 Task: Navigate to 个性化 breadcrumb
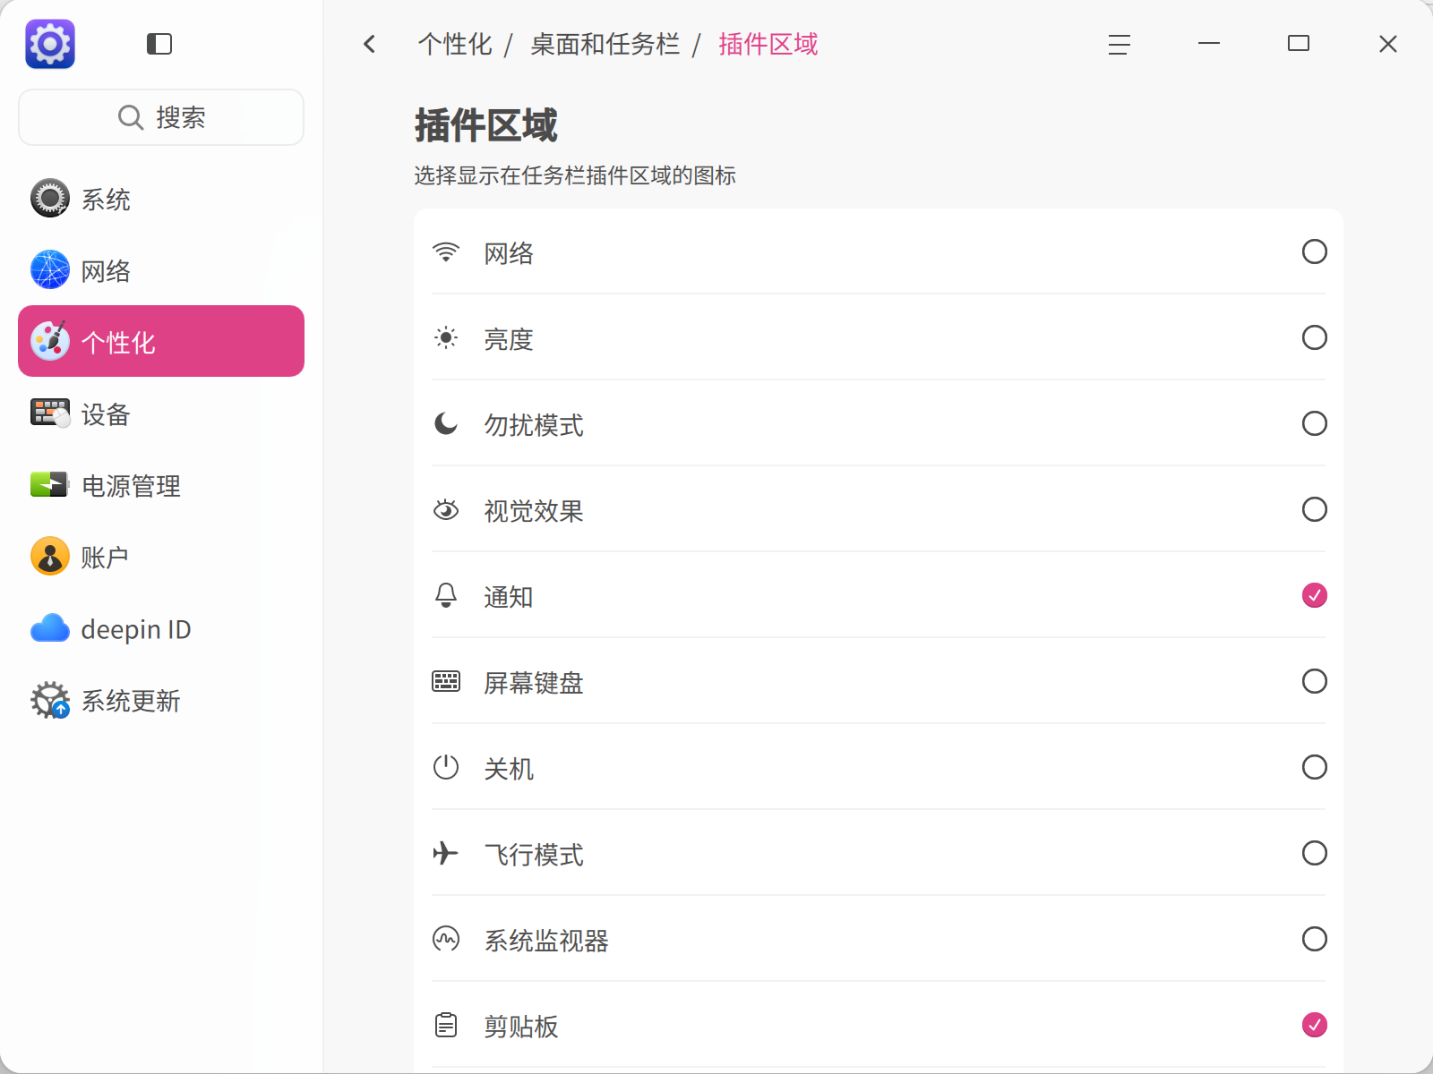point(455,44)
